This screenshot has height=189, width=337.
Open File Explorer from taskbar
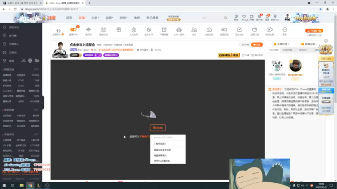21,185
